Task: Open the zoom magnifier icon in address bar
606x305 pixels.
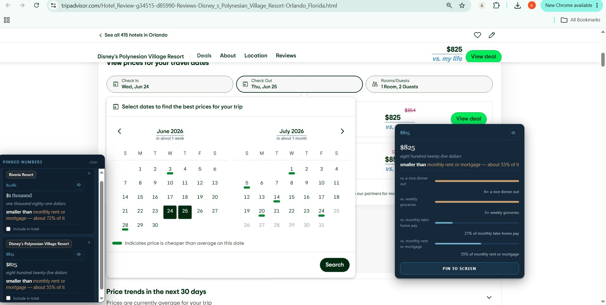Action: pyautogui.click(x=449, y=5)
